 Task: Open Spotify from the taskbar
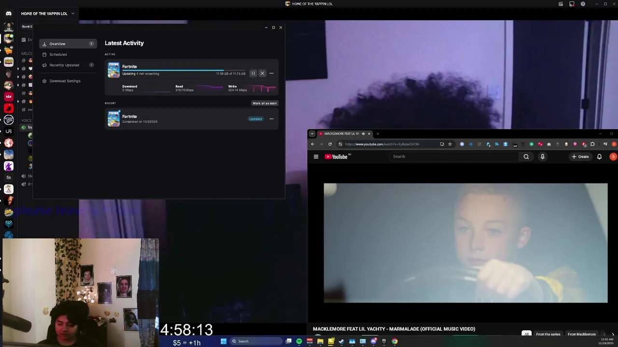point(299,341)
